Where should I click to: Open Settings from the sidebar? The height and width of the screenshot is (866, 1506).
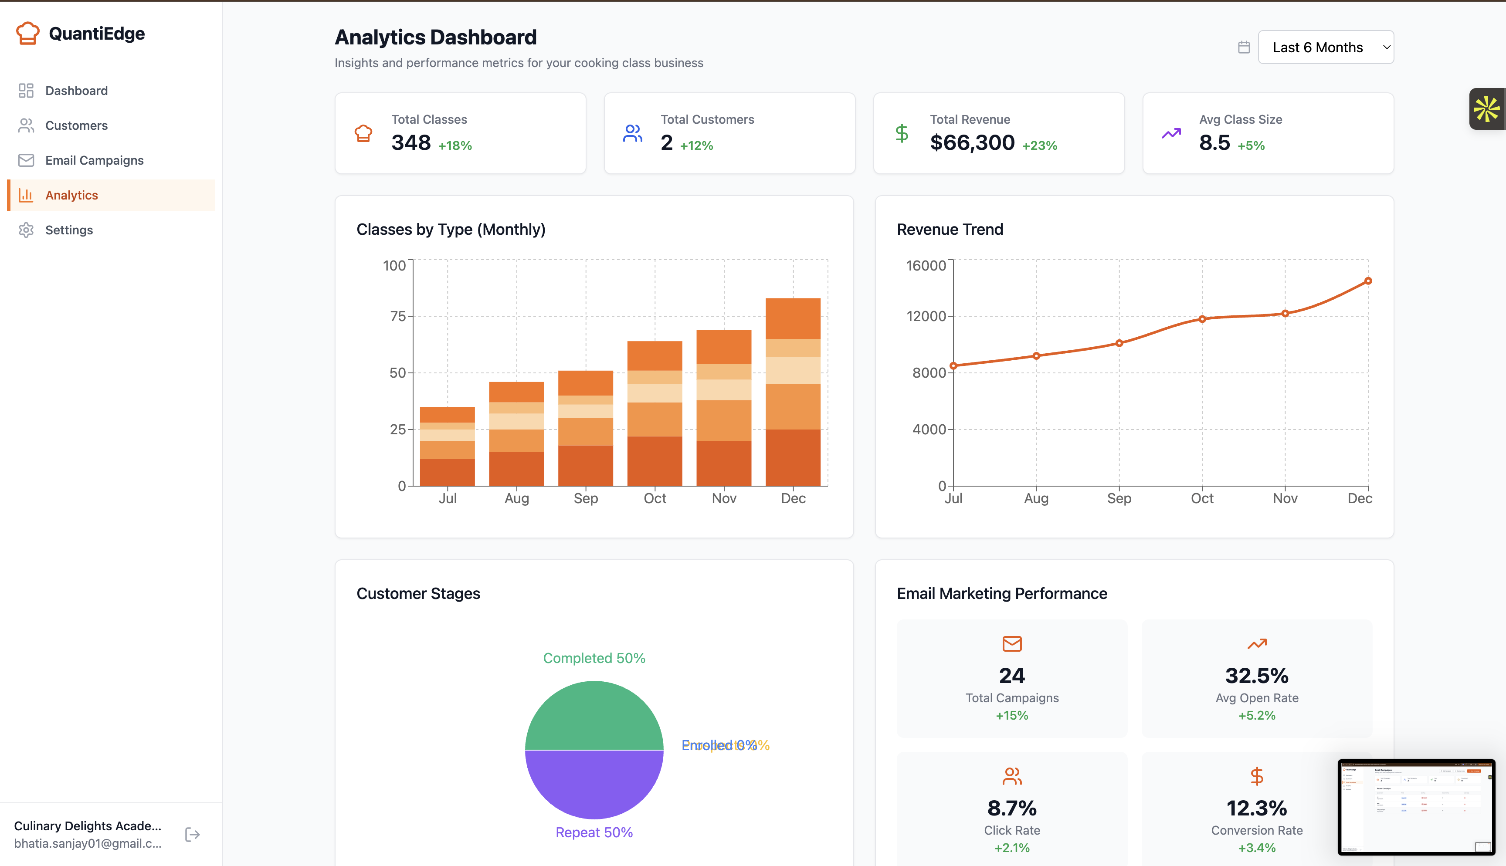click(x=69, y=230)
